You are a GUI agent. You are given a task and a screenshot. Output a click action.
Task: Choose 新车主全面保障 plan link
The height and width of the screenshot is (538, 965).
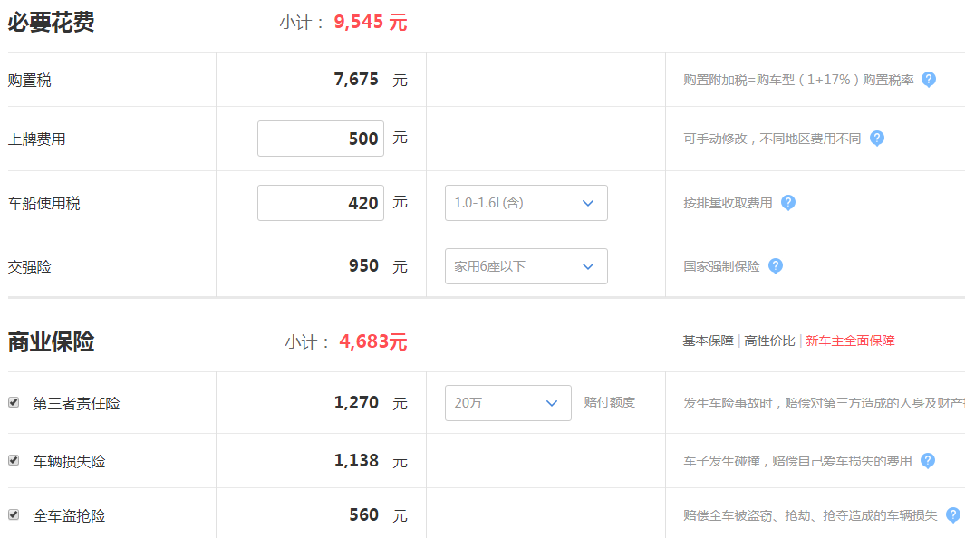pos(850,341)
